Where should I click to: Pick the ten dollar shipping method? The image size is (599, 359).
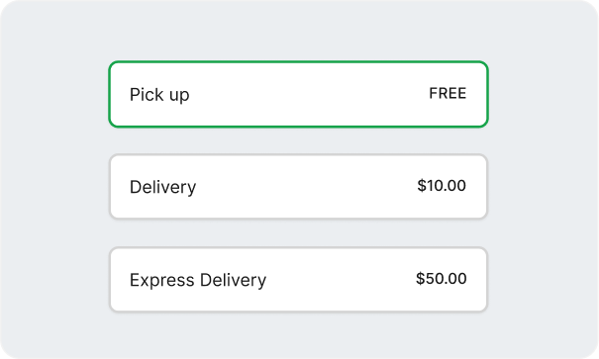[x=298, y=187]
